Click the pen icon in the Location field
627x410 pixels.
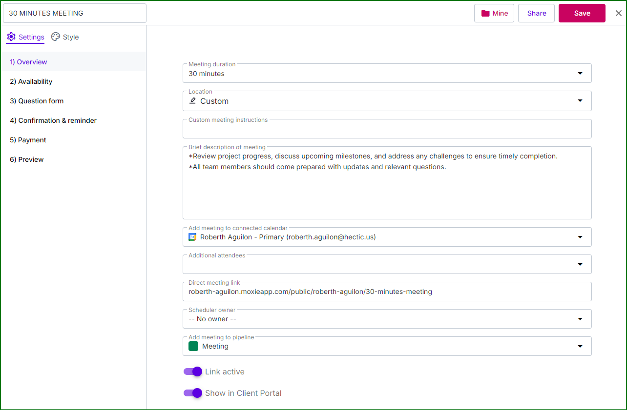click(x=192, y=101)
